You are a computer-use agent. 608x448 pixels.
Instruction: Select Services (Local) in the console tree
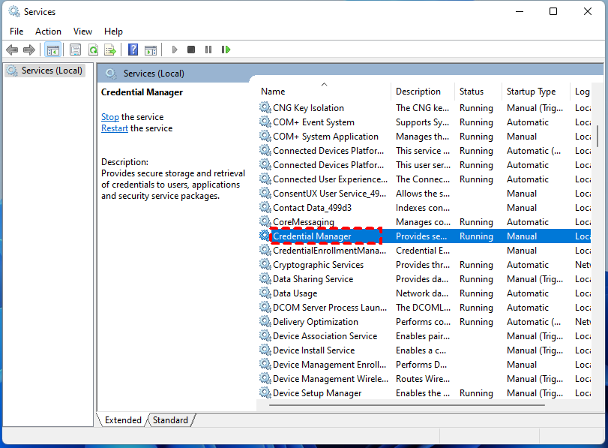[x=46, y=71]
